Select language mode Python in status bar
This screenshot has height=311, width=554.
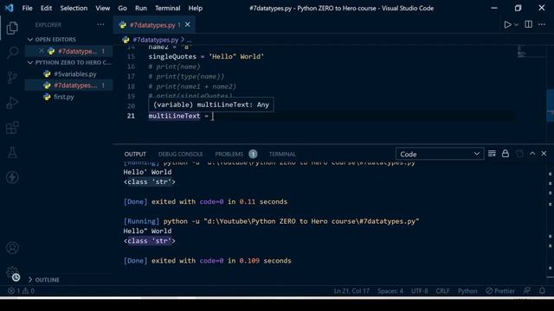pos(467,291)
